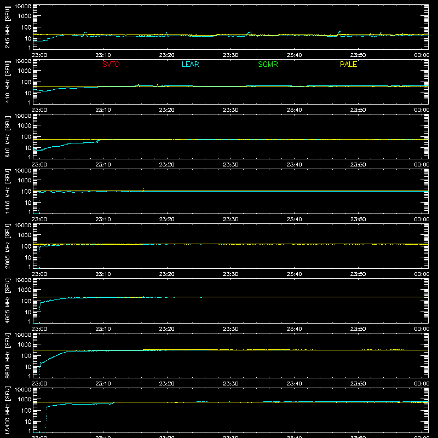Click the green SGMR legend label
This screenshot has height=438, width=438.
[x=268, y=64]
